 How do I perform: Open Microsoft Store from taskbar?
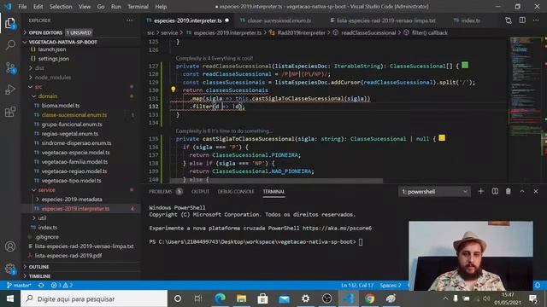click(x=262, y=298)
